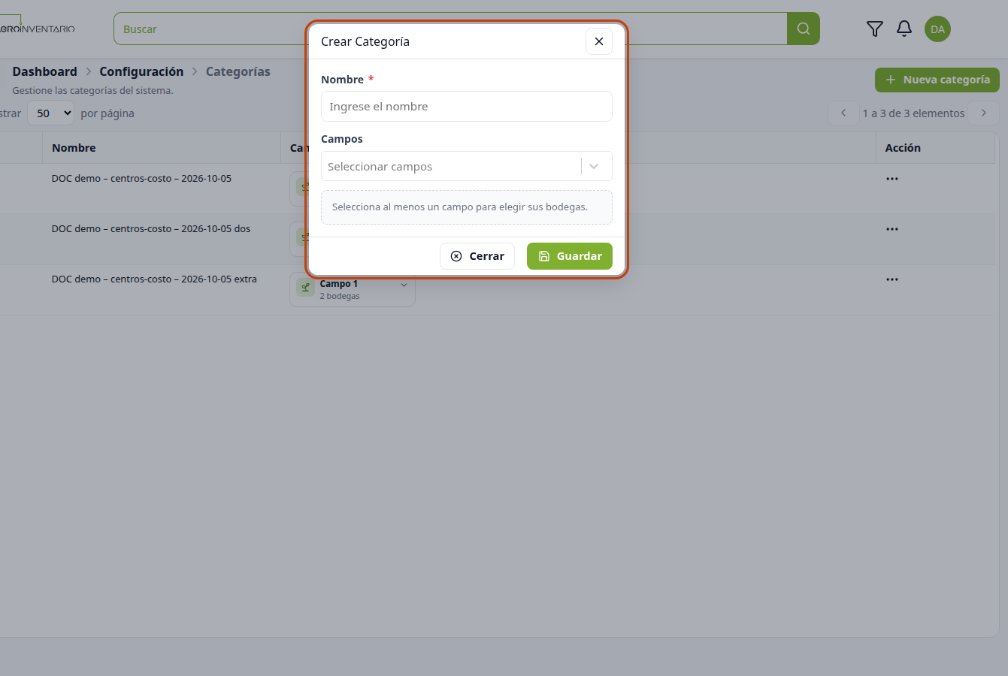1008x676 pixels.
Task: Click the Categorías breadcrumb text
Action: click(x=238, y=71)
